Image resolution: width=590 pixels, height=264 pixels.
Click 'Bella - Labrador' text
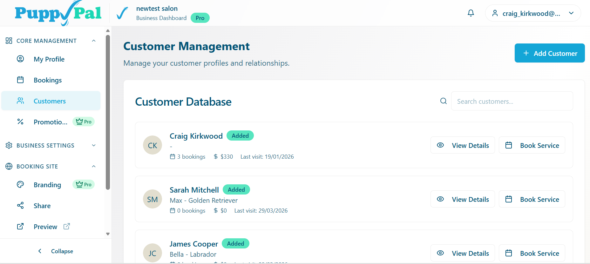(x=193, y=254)
